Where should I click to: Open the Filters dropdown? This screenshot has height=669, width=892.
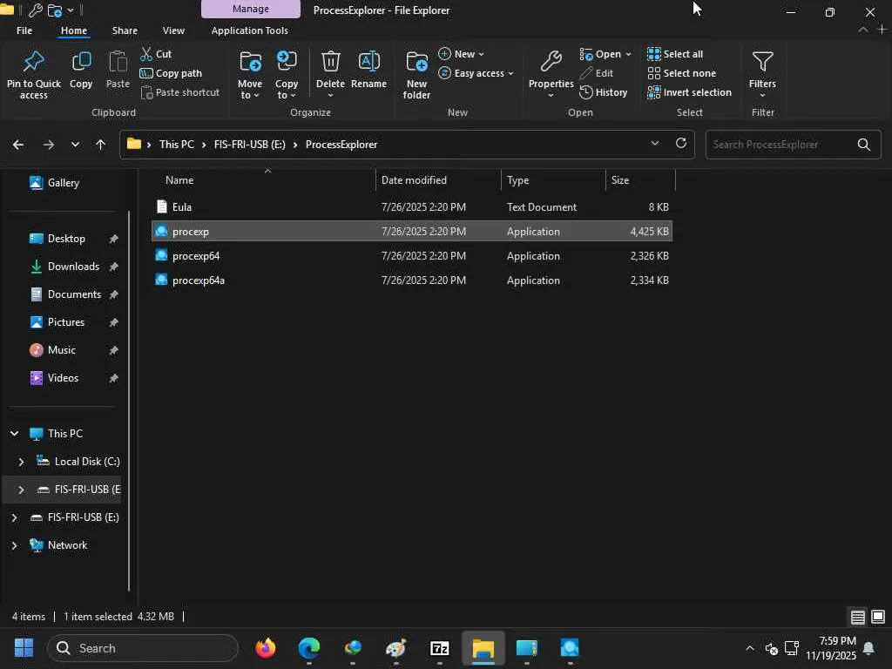[x=762, y=75]
